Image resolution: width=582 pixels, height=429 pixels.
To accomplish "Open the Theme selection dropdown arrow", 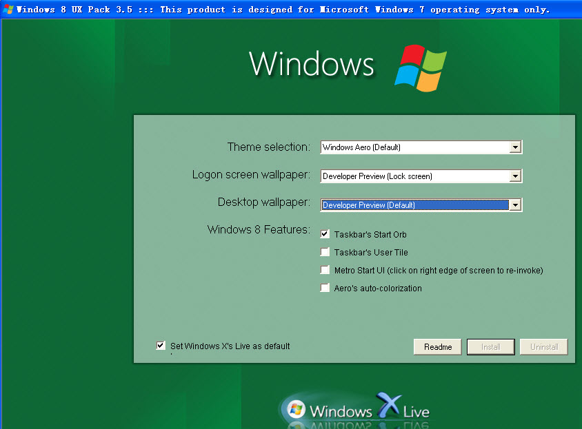I will [515, 147].
